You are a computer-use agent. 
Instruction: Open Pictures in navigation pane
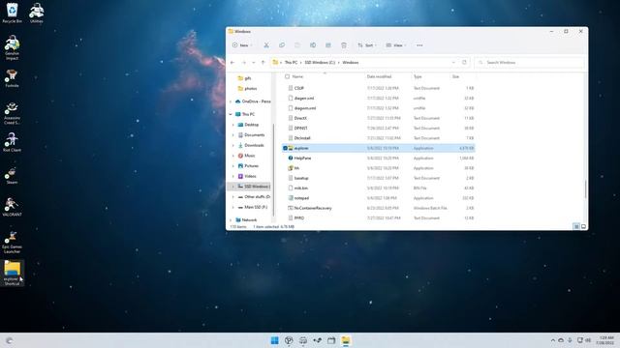click(x=251, y=165)
